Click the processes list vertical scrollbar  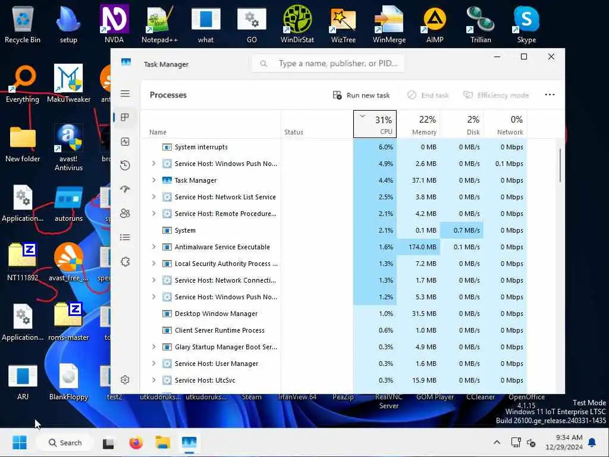(560, 165)
